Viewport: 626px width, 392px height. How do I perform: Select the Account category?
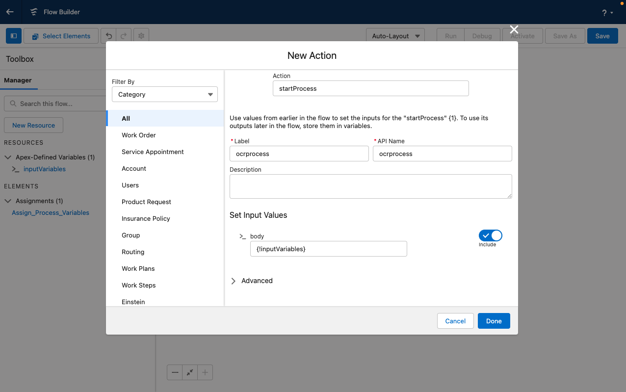pos(165,168)
